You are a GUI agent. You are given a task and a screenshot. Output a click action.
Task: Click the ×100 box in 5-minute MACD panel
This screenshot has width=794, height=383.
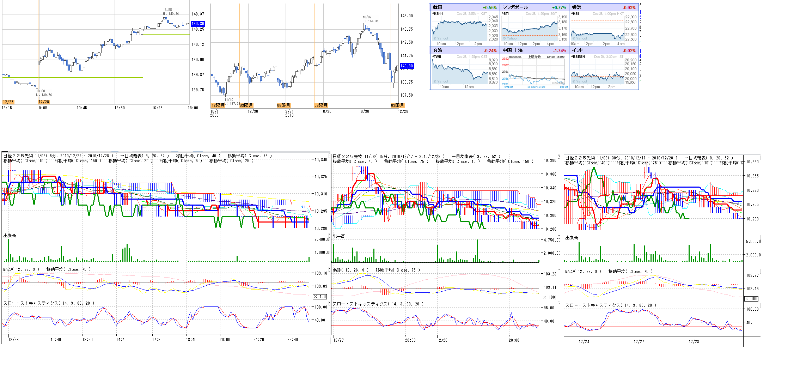320,297
